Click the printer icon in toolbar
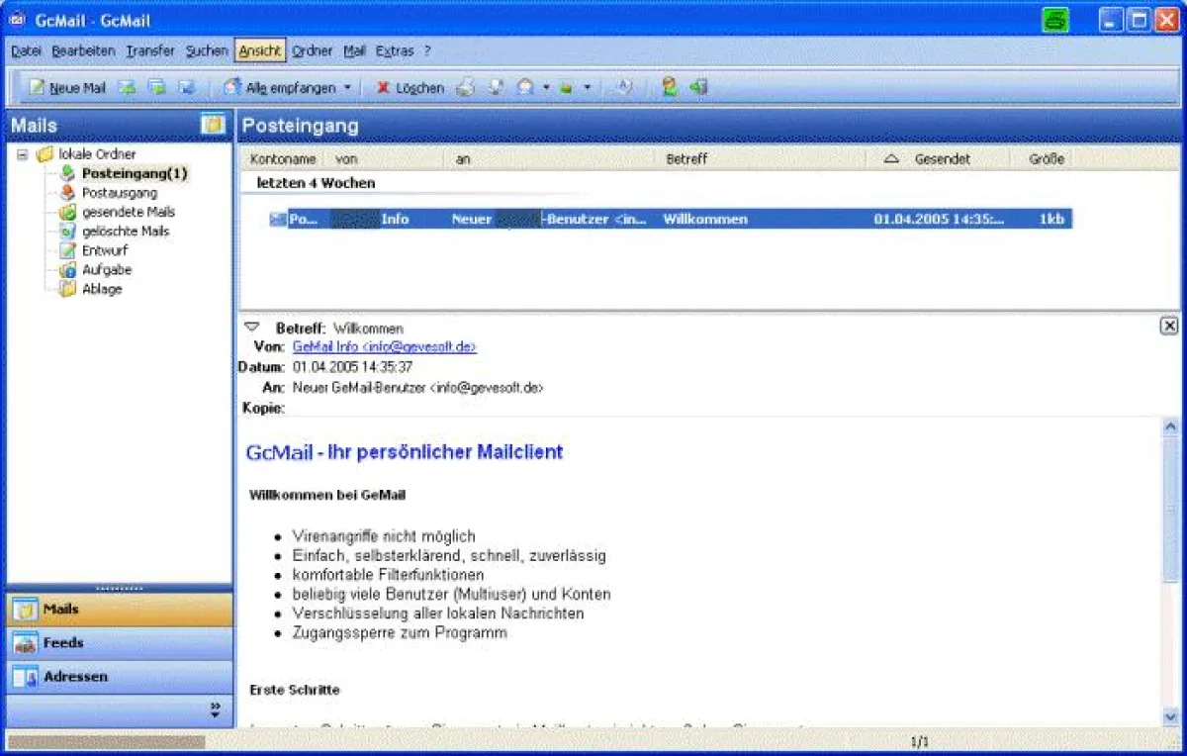This screenshot has height=756, width=1187. [465, 88]
